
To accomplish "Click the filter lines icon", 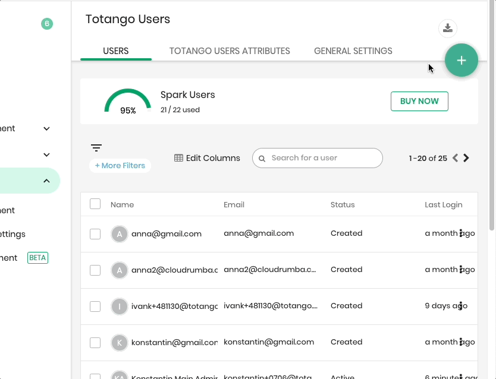I will coord(96,147).
